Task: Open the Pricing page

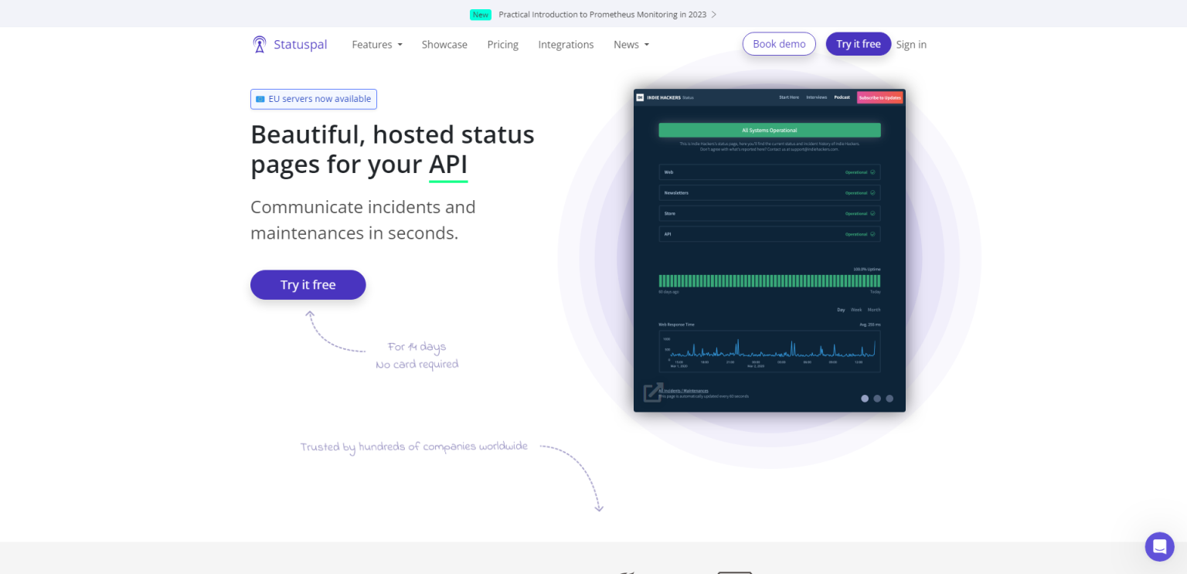Action: [502, 44]
